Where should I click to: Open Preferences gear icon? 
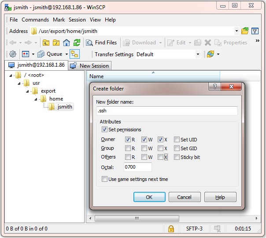(x=13, y=54)
